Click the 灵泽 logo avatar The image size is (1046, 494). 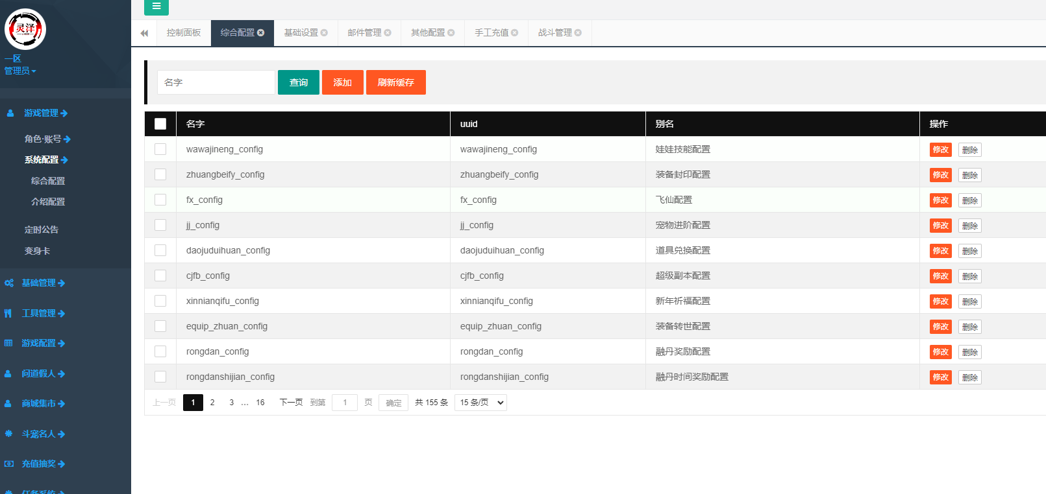pos(25,29)
